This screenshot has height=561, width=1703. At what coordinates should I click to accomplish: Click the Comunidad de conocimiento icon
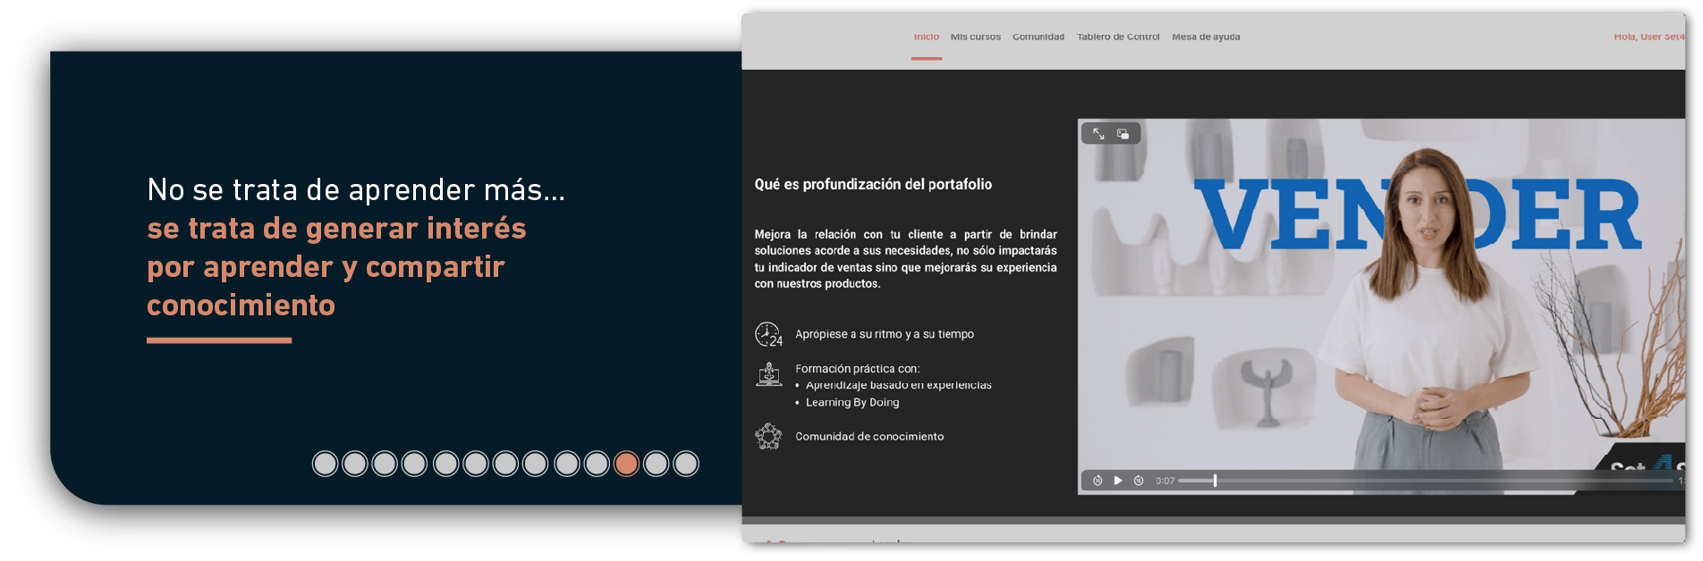[x=768, y=436]
